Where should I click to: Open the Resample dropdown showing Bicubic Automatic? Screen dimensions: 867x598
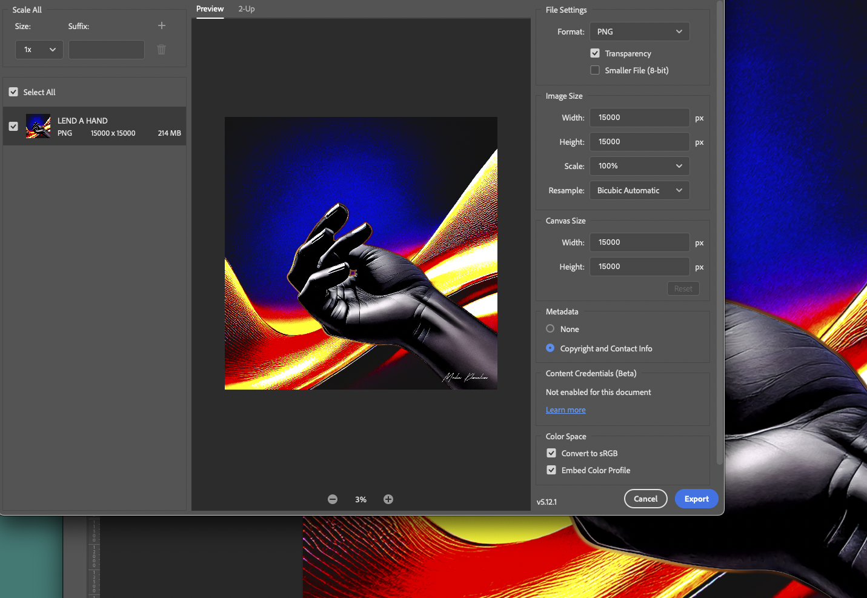[640, 190]
